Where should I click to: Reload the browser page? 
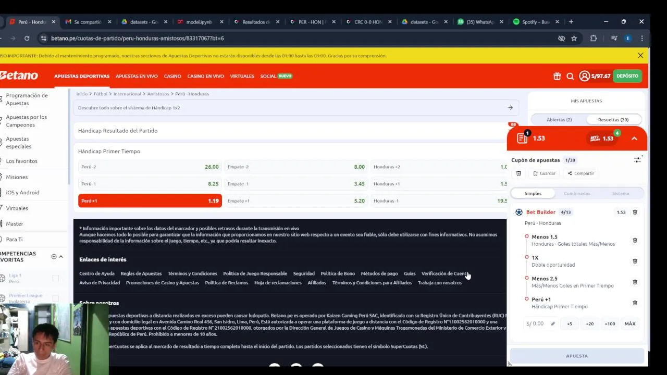(x=27, y=38)
